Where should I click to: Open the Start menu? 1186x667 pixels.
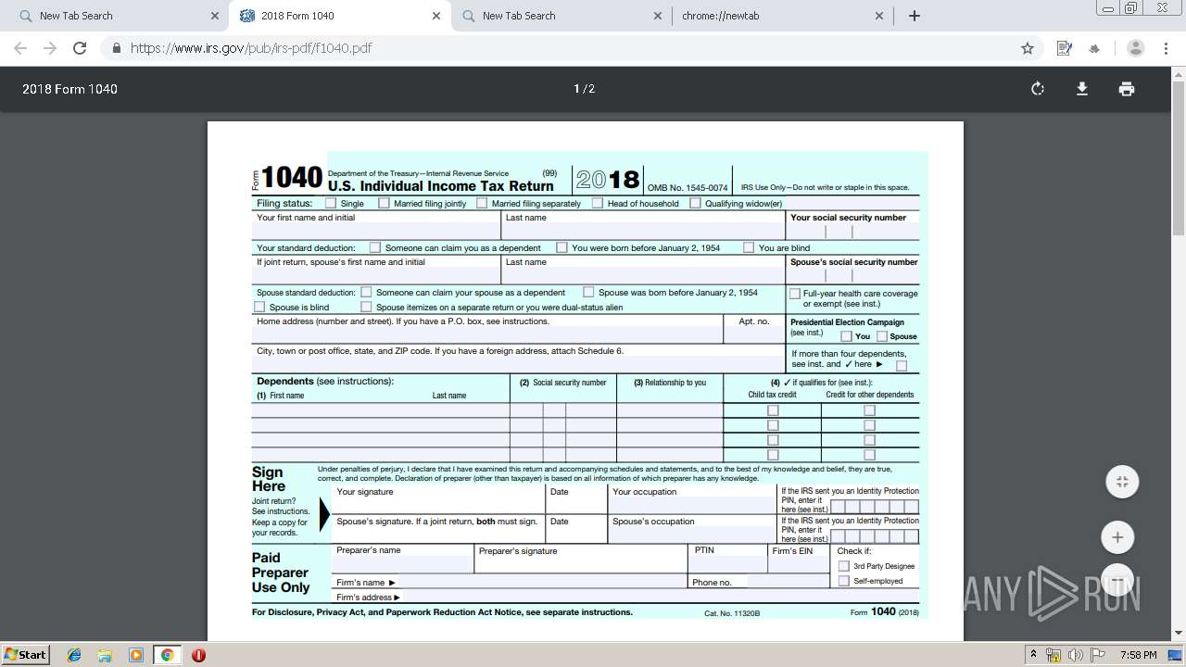click(x=25, y=655)
